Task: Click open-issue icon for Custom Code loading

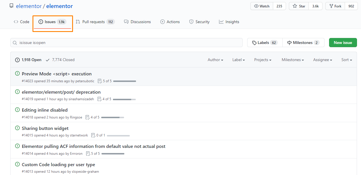Action: [17, 164]
